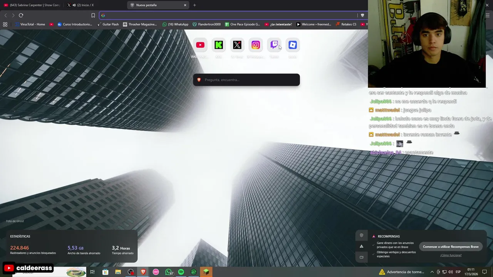Open the One Pace Episode G... bookmark

(243, 24)
